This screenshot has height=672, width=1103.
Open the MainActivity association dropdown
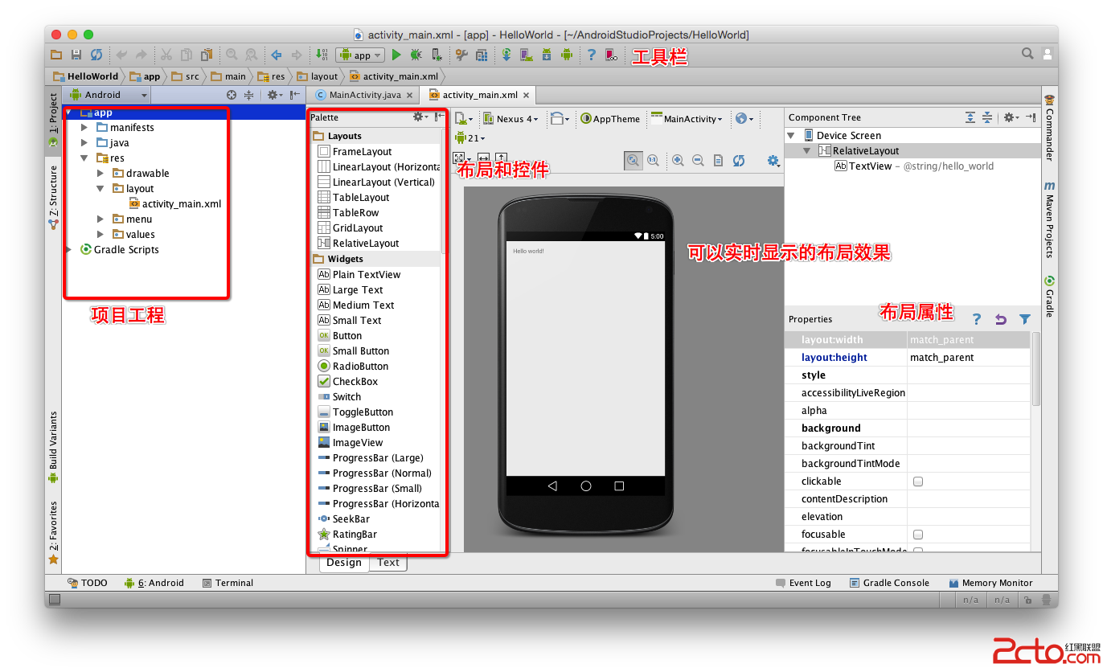[x=687, y=118]
